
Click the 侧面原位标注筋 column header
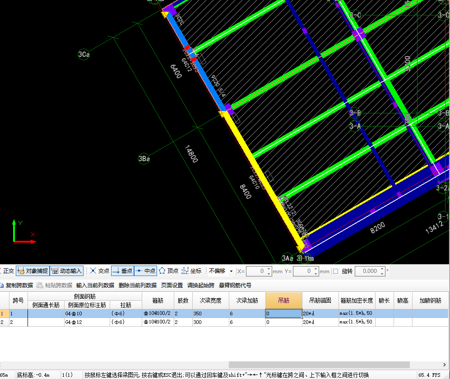pos(87,305)
